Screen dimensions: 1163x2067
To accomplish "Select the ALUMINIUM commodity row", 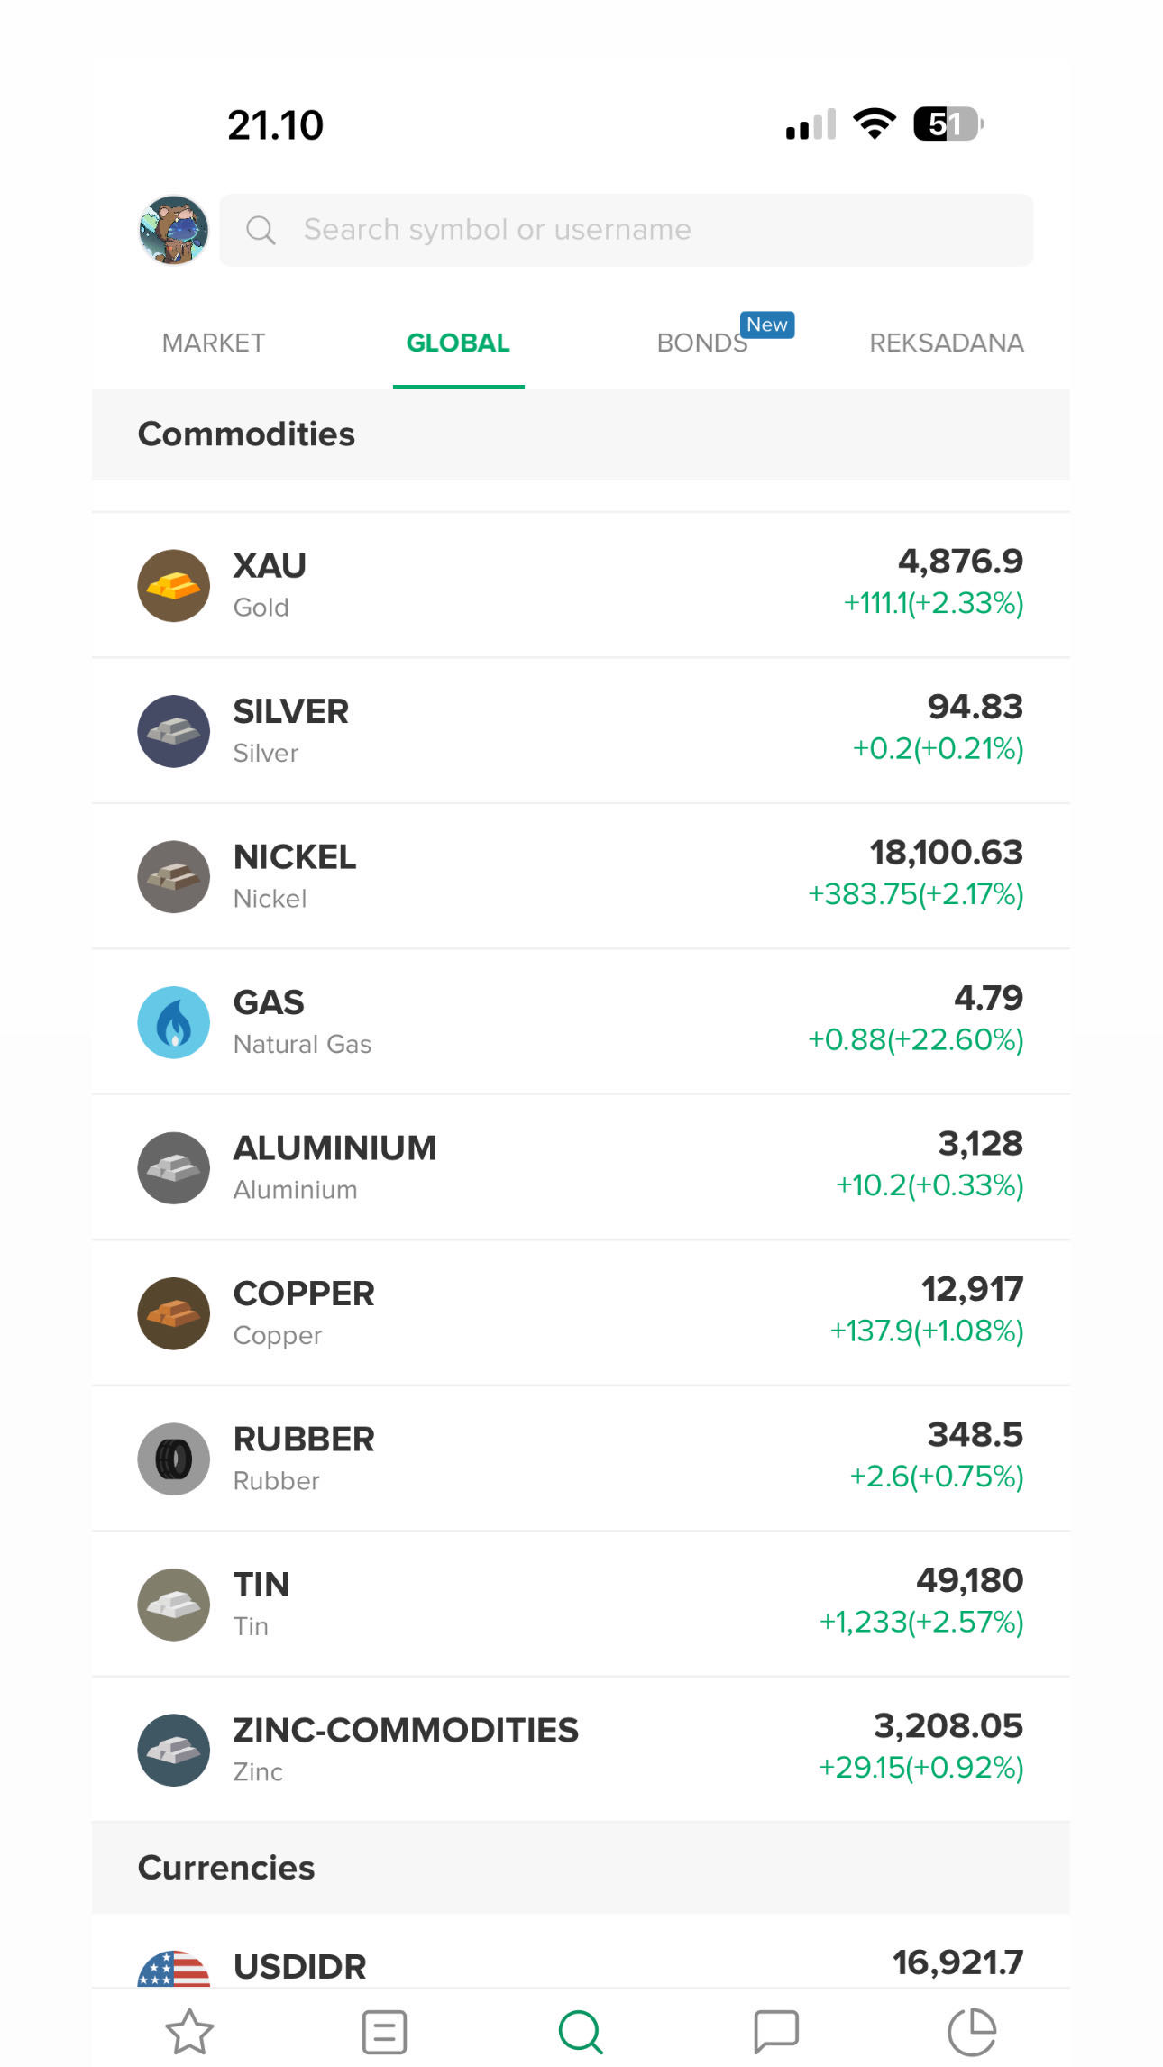I will [581, 1167].
